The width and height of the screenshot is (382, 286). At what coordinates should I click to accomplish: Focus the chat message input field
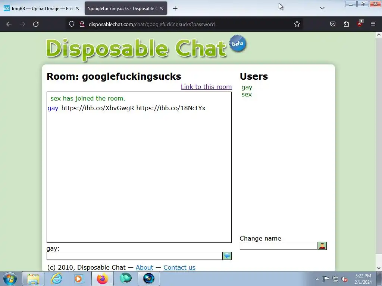pyautogui.click(x=134, y=256)
